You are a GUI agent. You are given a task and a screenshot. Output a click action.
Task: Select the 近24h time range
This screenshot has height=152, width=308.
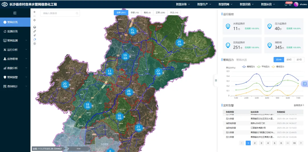coord(279,60)
